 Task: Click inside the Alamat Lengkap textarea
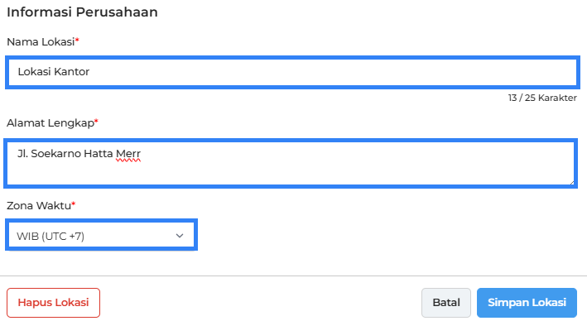[x=291, y=163]
